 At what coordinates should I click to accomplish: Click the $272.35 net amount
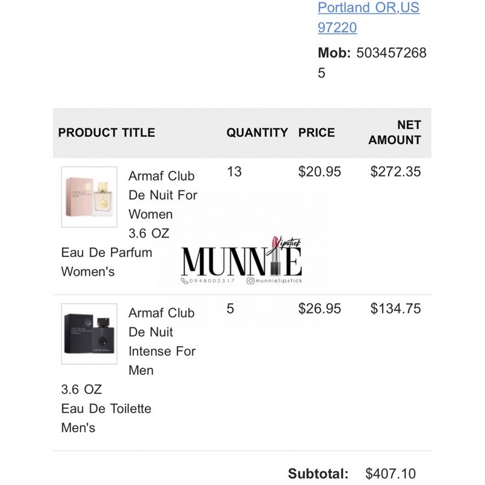[x=395, y=172]
